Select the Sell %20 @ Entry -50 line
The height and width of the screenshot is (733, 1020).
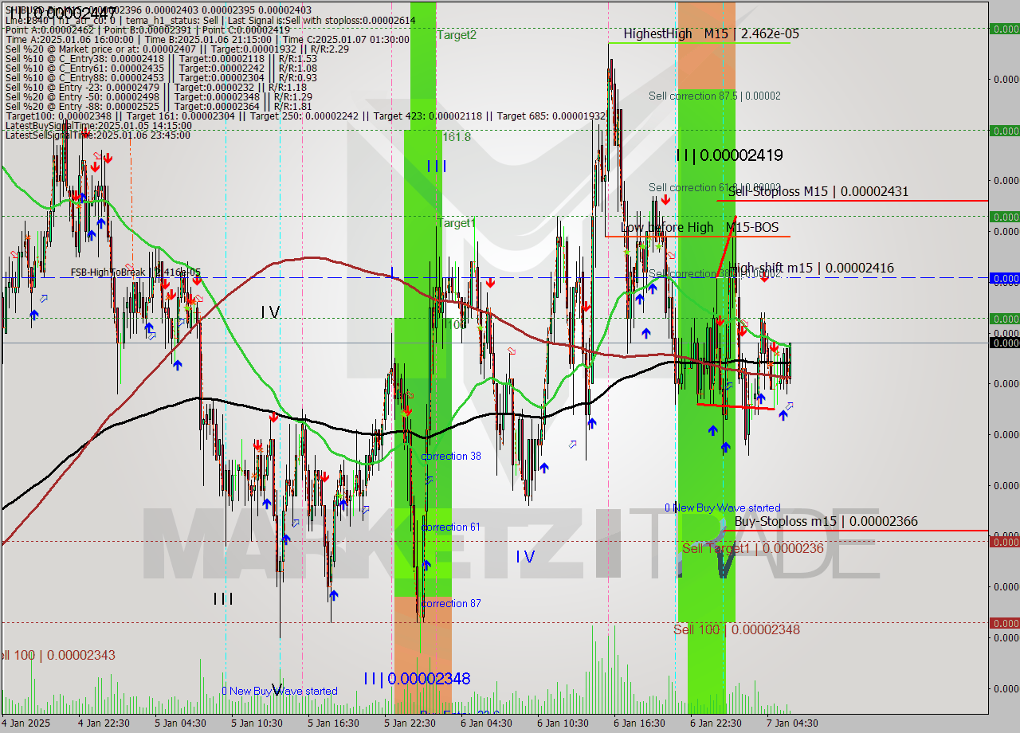coord(159,97)
